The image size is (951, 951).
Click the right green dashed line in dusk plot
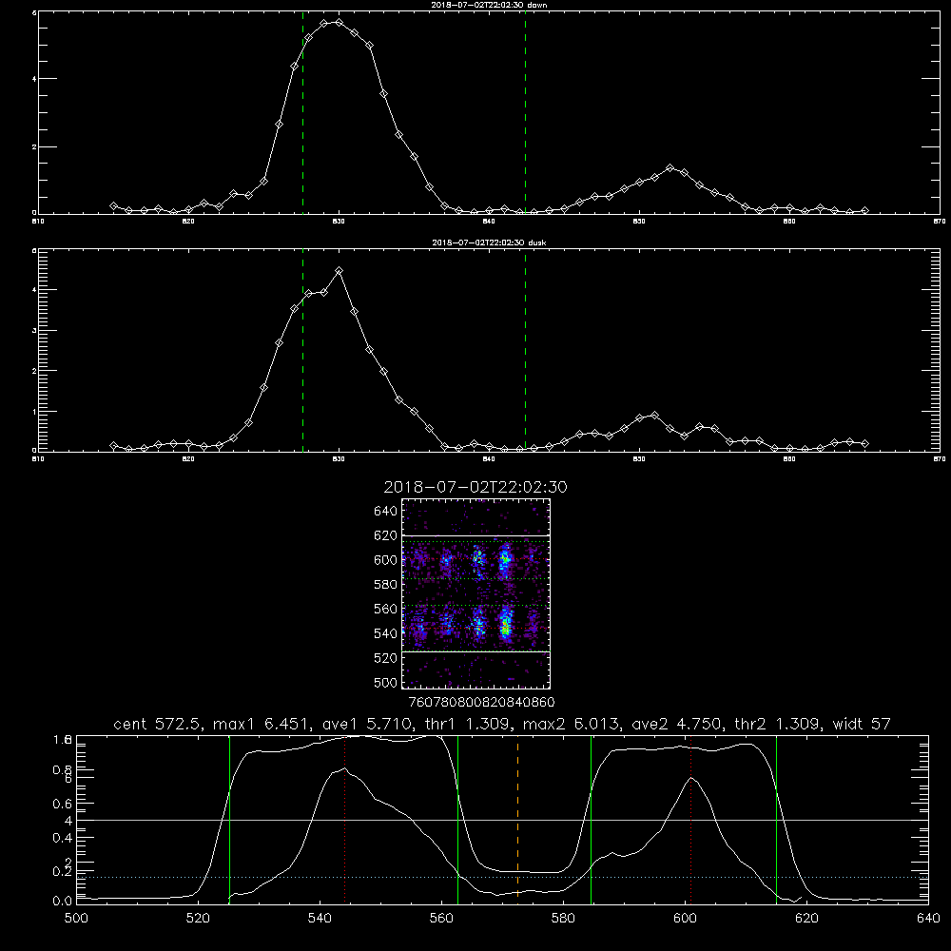click(x=525, y=351)
